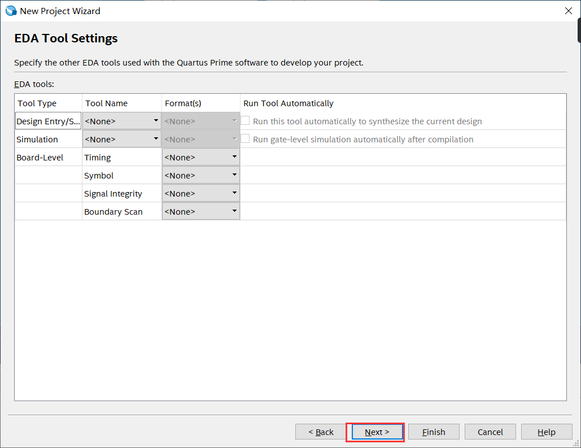Click the Quartus Prime title bar icon
Viewport: 581px width, 448px height.
[x=11, y=11]
